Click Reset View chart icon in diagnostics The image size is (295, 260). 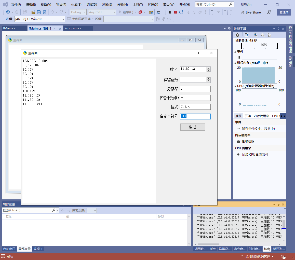pos(270,35)
